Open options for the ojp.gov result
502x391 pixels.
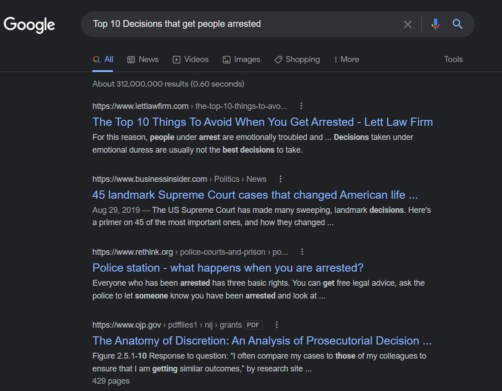point(277,325)
